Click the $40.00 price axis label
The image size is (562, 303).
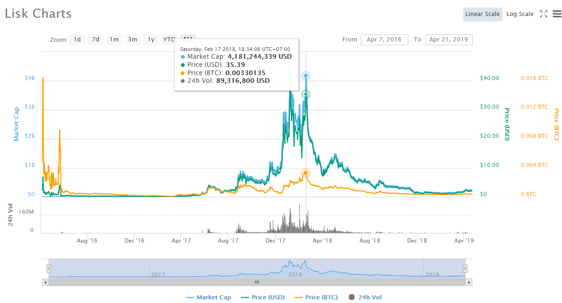489,78
